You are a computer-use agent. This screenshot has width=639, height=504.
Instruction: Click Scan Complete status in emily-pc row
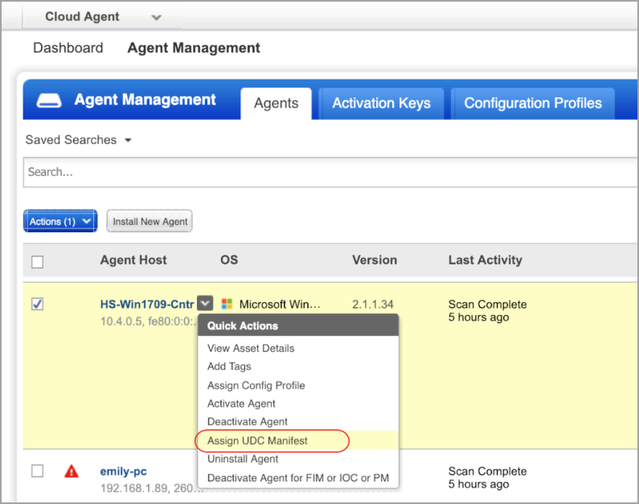(487, 471)
